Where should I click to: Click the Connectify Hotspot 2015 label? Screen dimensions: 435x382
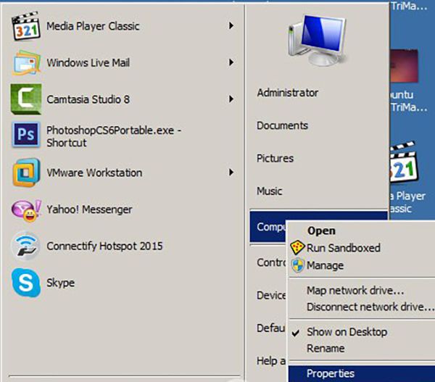click(x=104, y=246)
